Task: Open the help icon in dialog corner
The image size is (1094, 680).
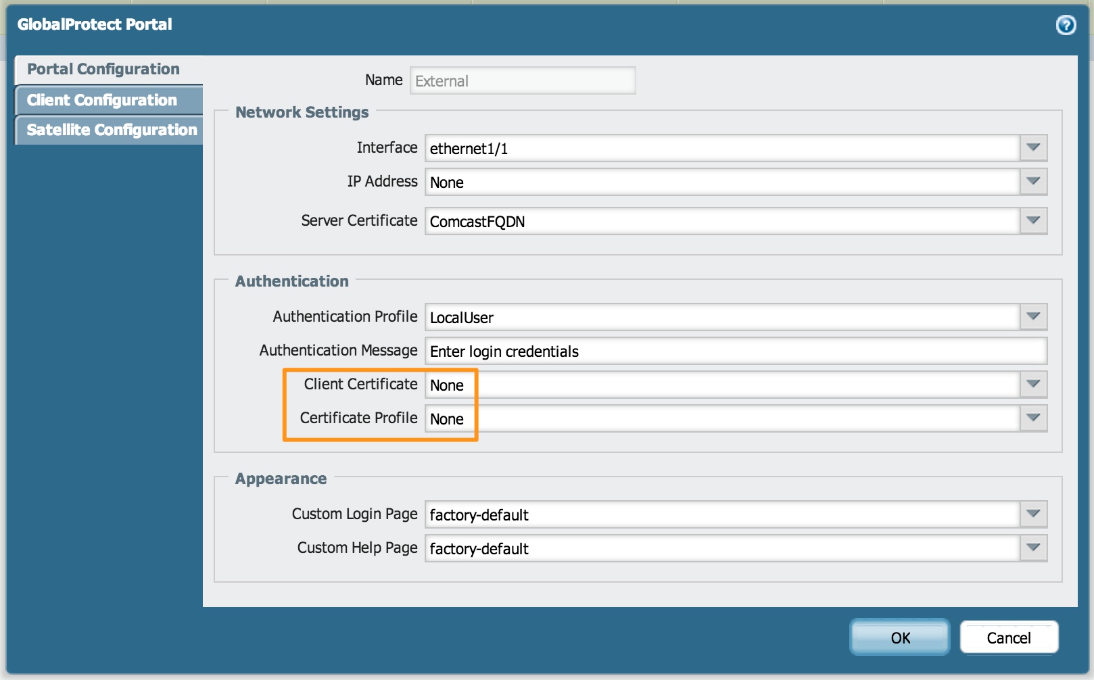Action: [x=1066, y=25]
